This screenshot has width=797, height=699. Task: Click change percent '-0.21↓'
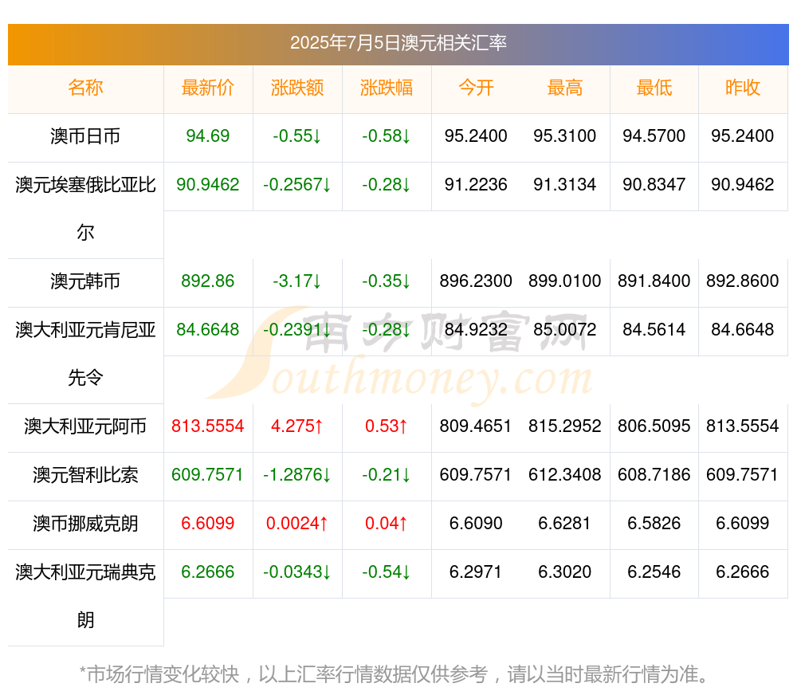(x=387, y=475)
